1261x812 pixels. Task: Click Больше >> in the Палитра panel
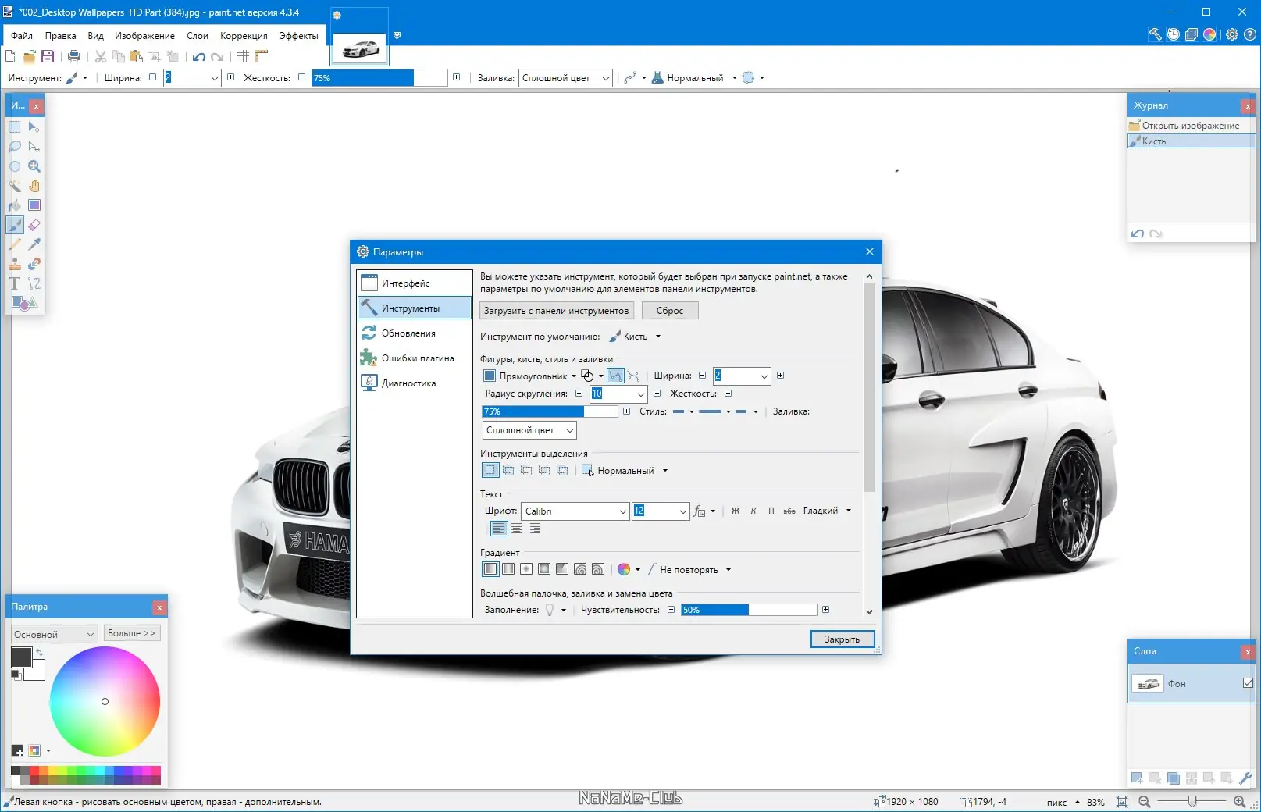point(132,633)
